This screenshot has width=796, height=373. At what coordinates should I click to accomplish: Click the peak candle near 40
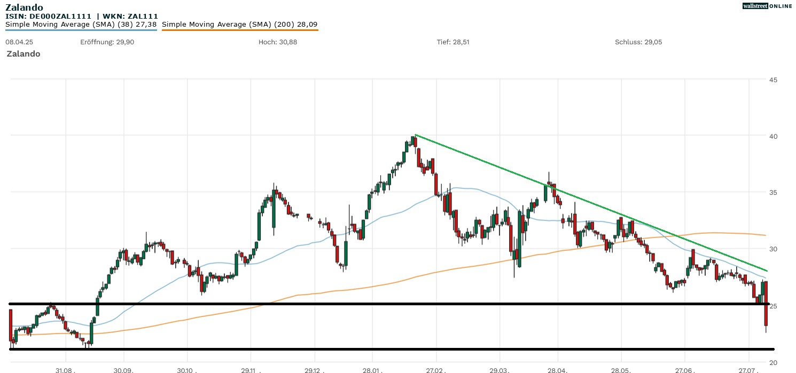pyautogui.click(x=413, y=142)
